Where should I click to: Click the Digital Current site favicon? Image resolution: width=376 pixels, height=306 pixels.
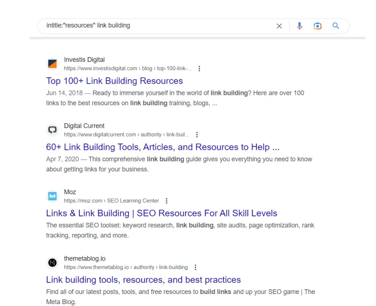pyautogui.click(x=53, y=130)
